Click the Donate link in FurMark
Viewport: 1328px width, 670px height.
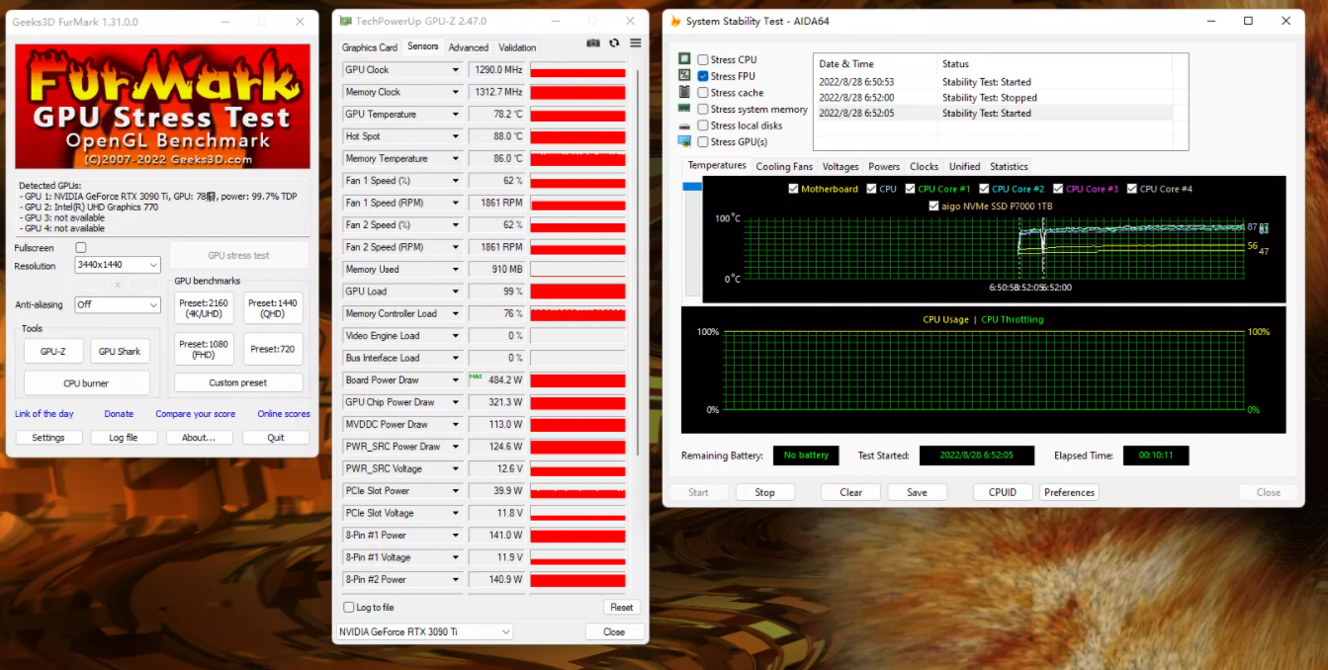(119, 414)
